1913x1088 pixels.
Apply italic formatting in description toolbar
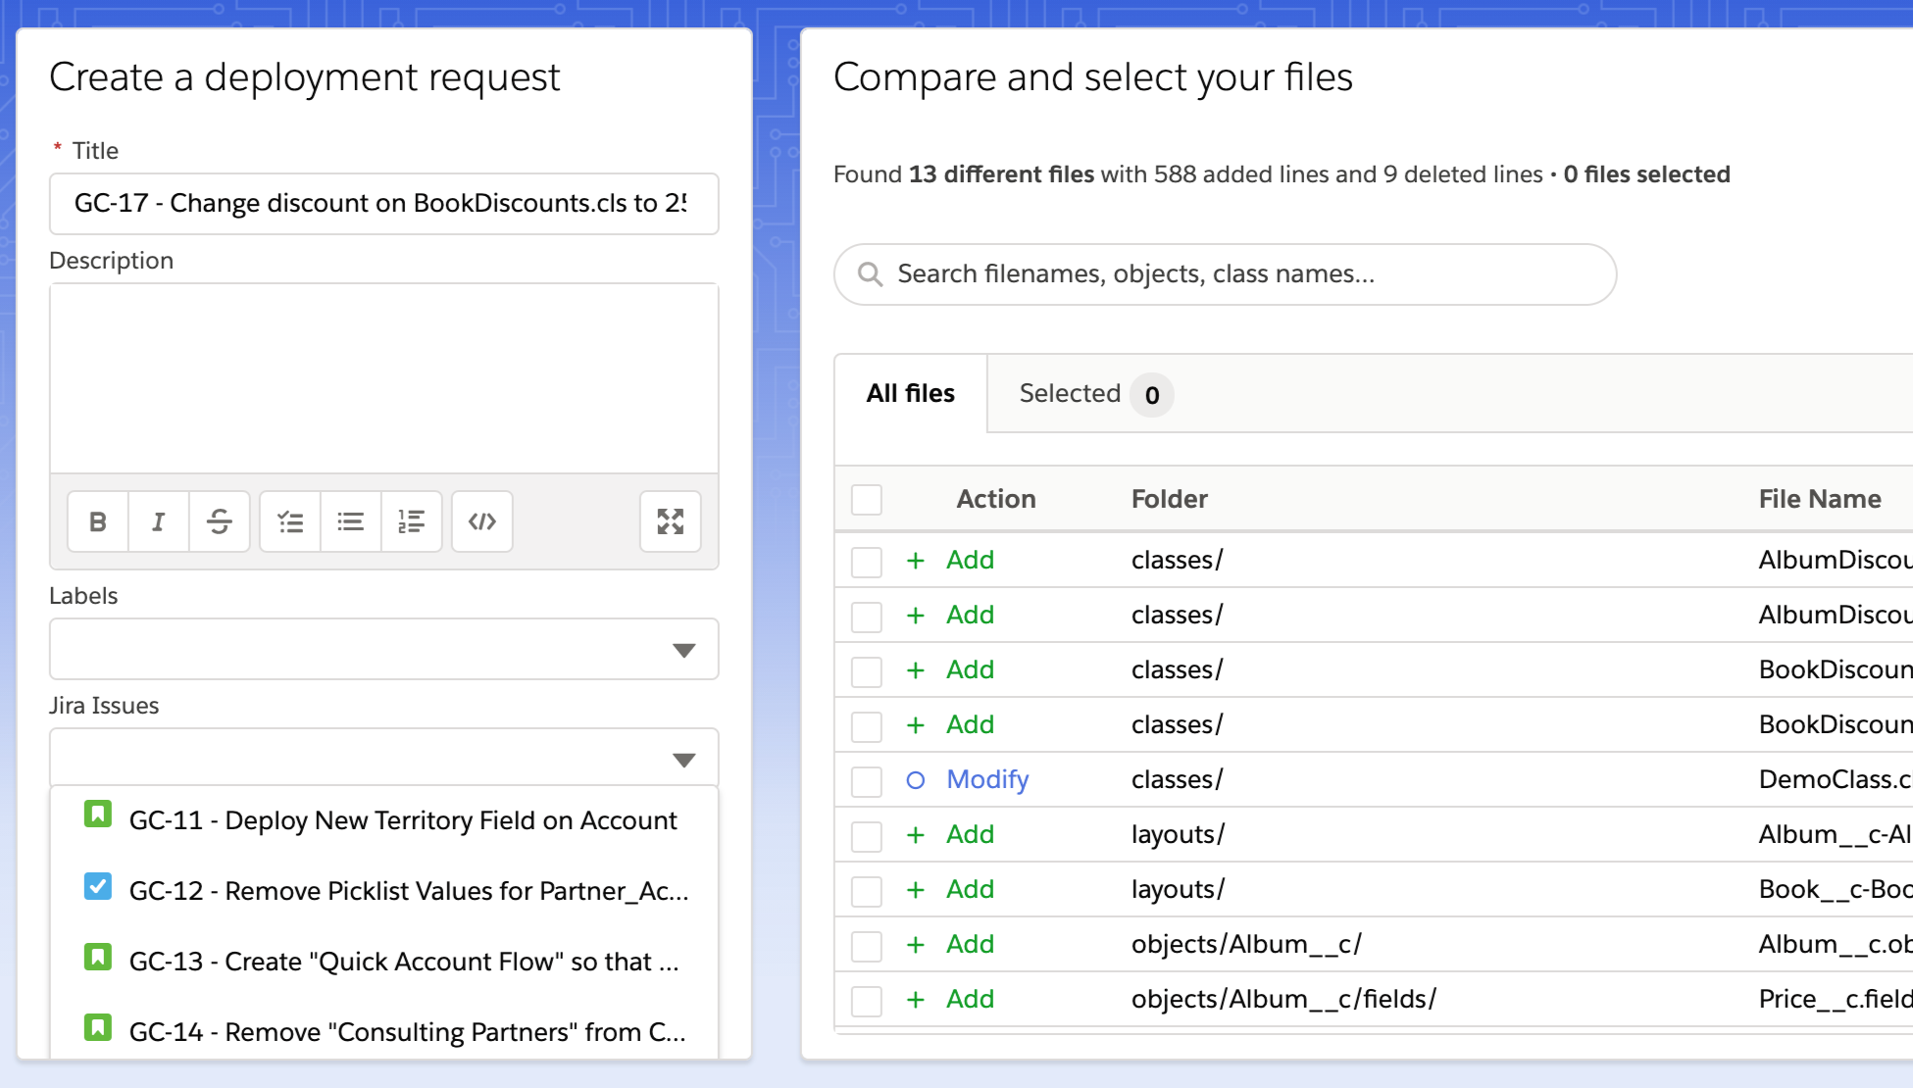pyautogui.click(x=158, y=521)
